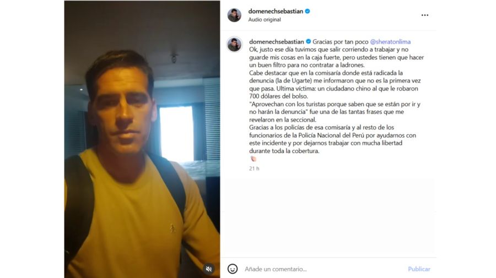Click the caption text Gracias por tan poco
Screen dimensions: 496x278
tap(341, 42)
